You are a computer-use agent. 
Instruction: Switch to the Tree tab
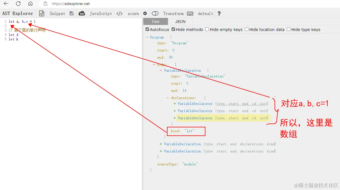tap(155, 22)
